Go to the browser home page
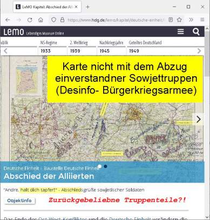The image size is (210, 220). tap(40, 20)
